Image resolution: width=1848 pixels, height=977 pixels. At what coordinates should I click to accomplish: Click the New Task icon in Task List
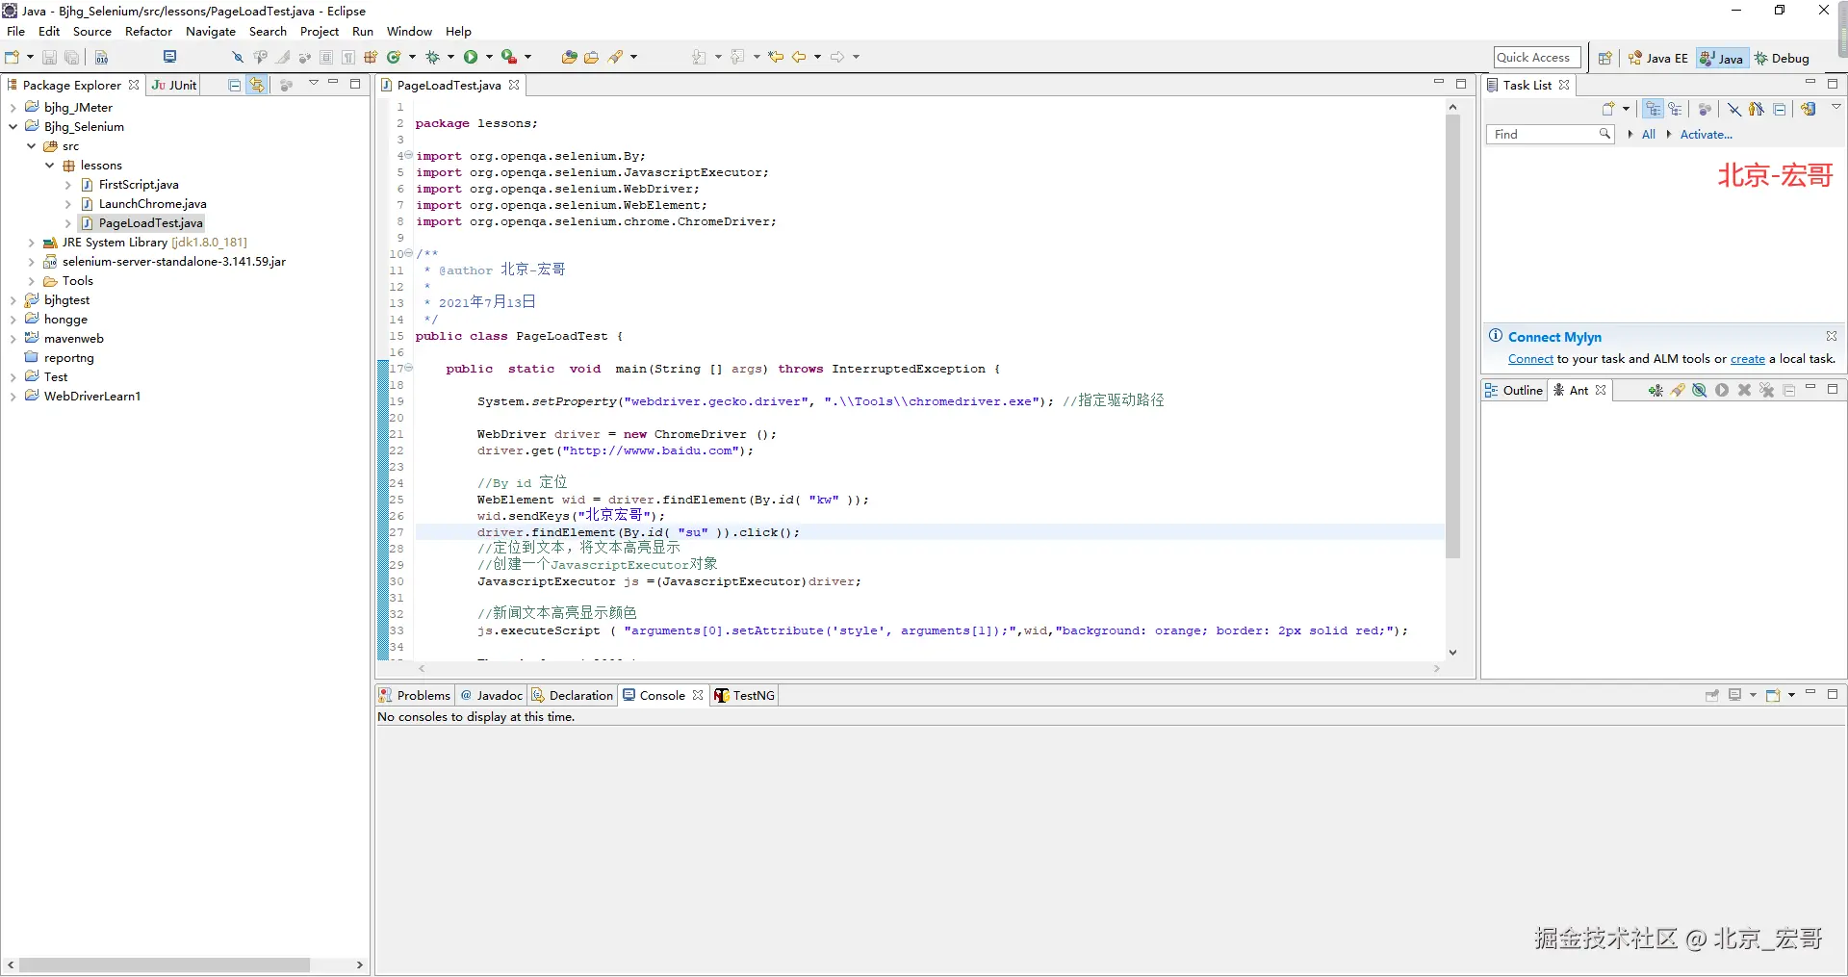pyautogui.click(x=1608, y=110)
